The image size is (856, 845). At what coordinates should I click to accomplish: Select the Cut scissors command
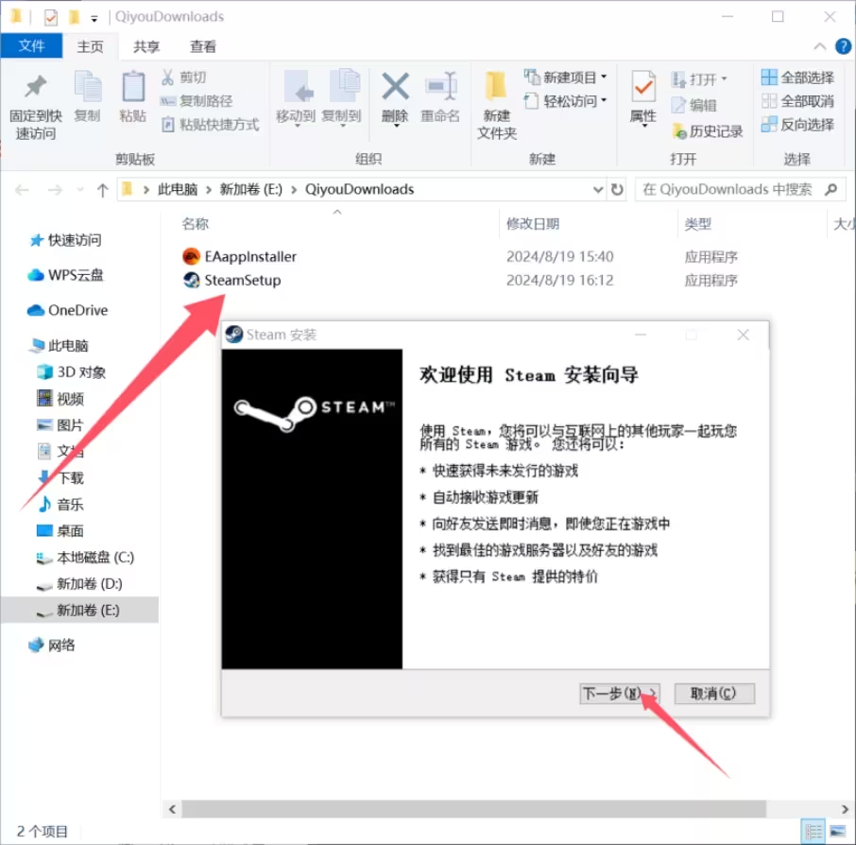click(183, 78)
